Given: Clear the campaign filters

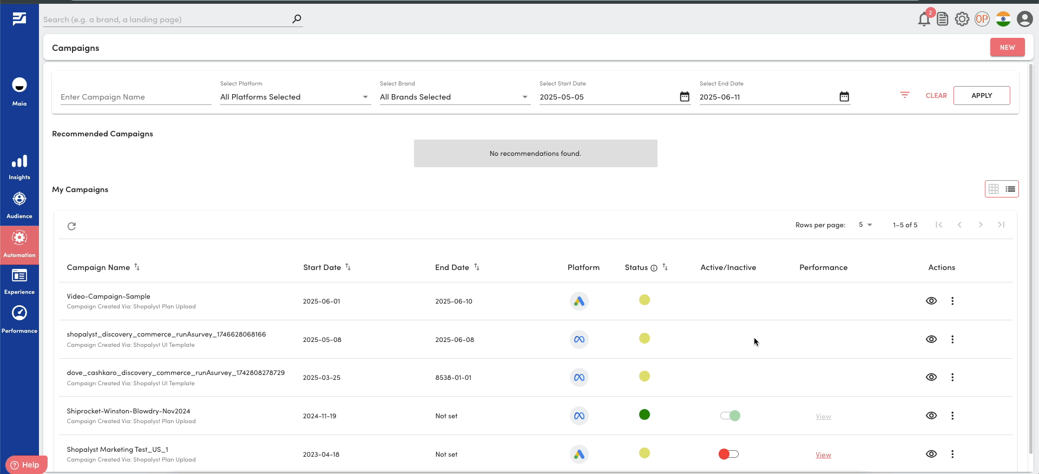Looking at the screenshot, I should click(936, 95).
